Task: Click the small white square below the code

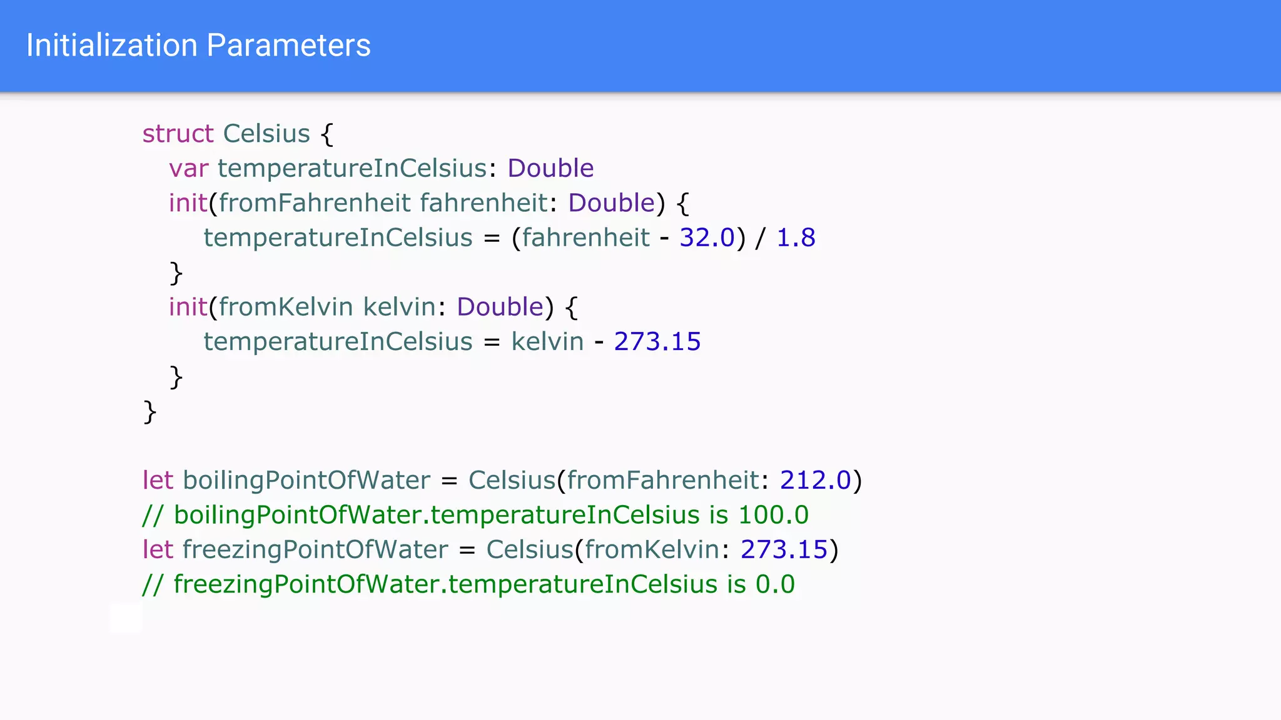Action: pyautogui.click(x=126, y=618)
